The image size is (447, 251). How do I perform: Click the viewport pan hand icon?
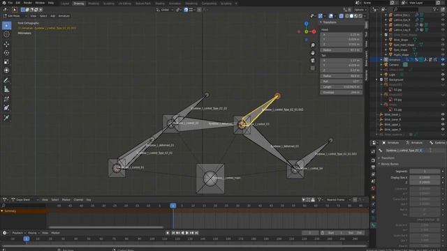pyautogui.click(x=313, y=53)
